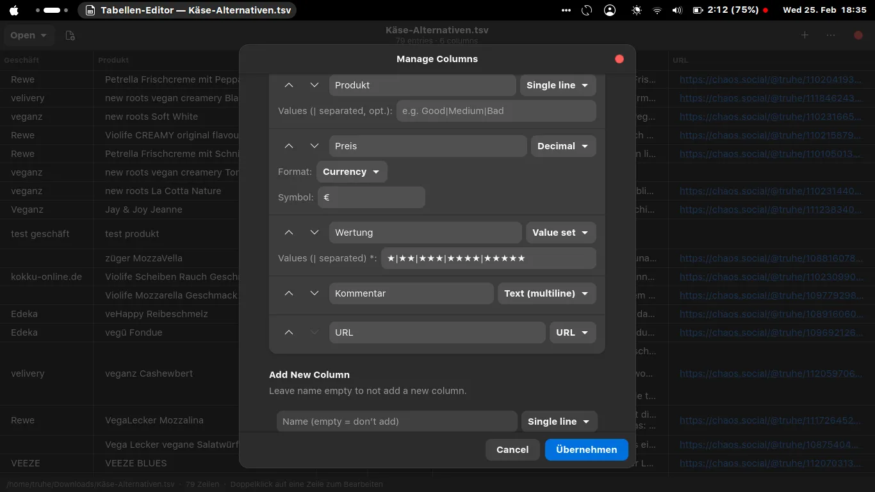The width and height of the screenshot is (875, 492).
Task: Open the Wertung Value set type dropdown
Action: [560, 233]
